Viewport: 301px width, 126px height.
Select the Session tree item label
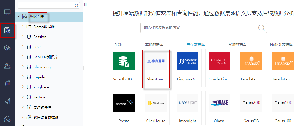click(x=40, y=37)
